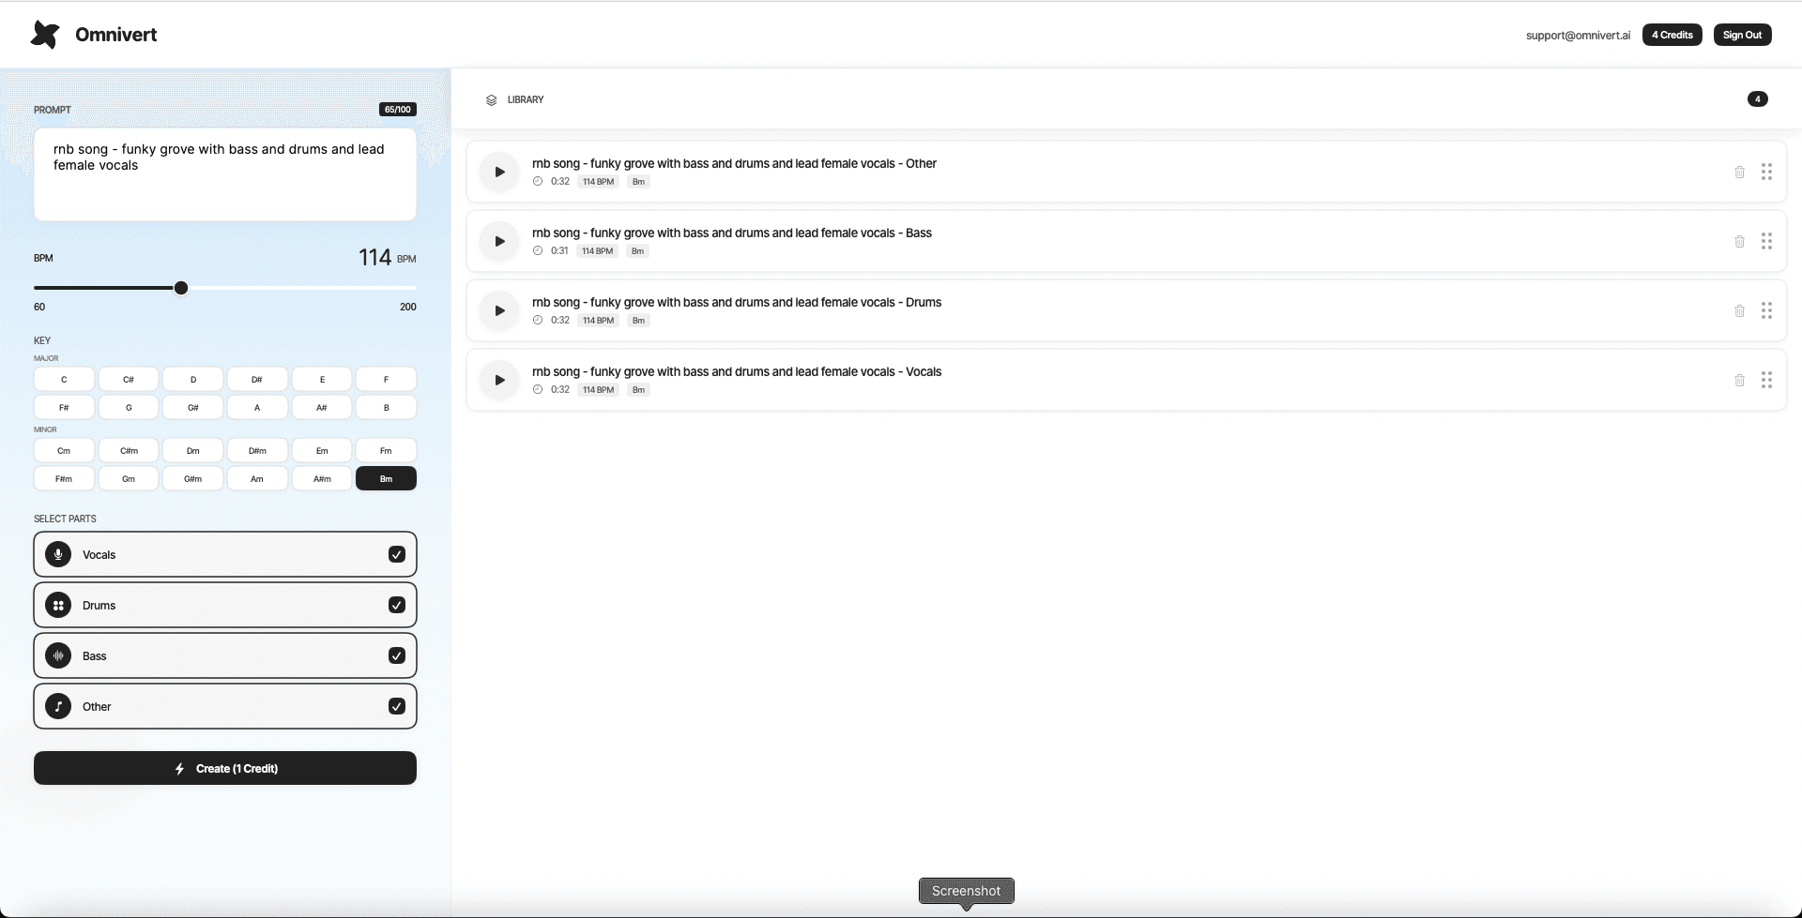Click the Create (1 Credit) button
The height and width of the screenshot is (918, 1802).
(x=225, y=768)
